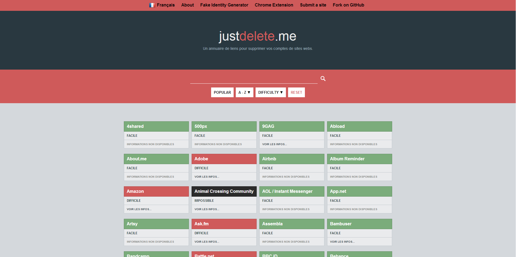Go to the About page

[x=188, y=5]
